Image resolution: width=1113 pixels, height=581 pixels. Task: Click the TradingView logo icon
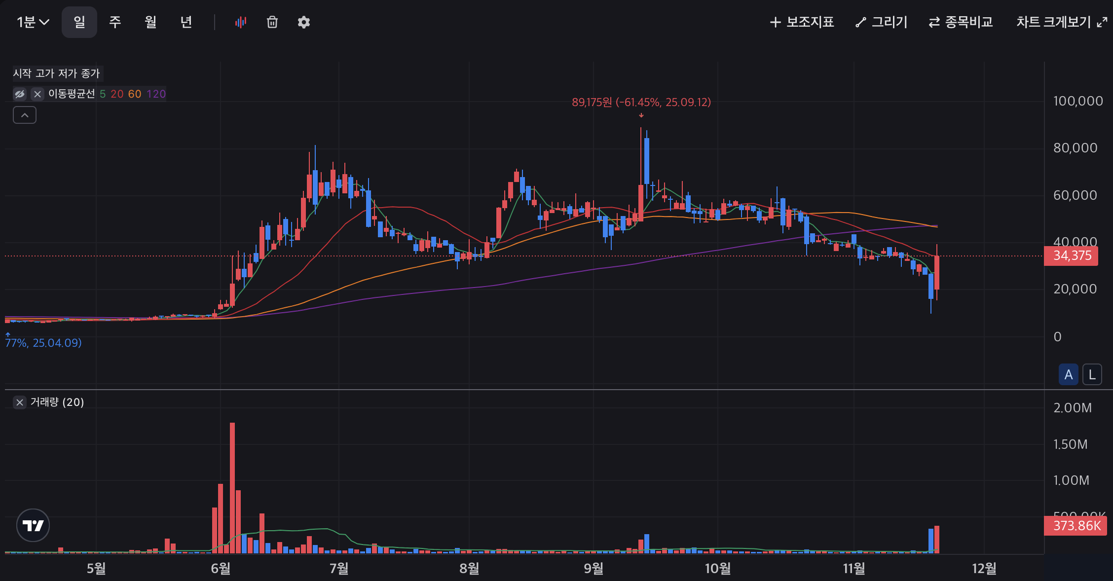pyautogui.click(x=33, y=525)
